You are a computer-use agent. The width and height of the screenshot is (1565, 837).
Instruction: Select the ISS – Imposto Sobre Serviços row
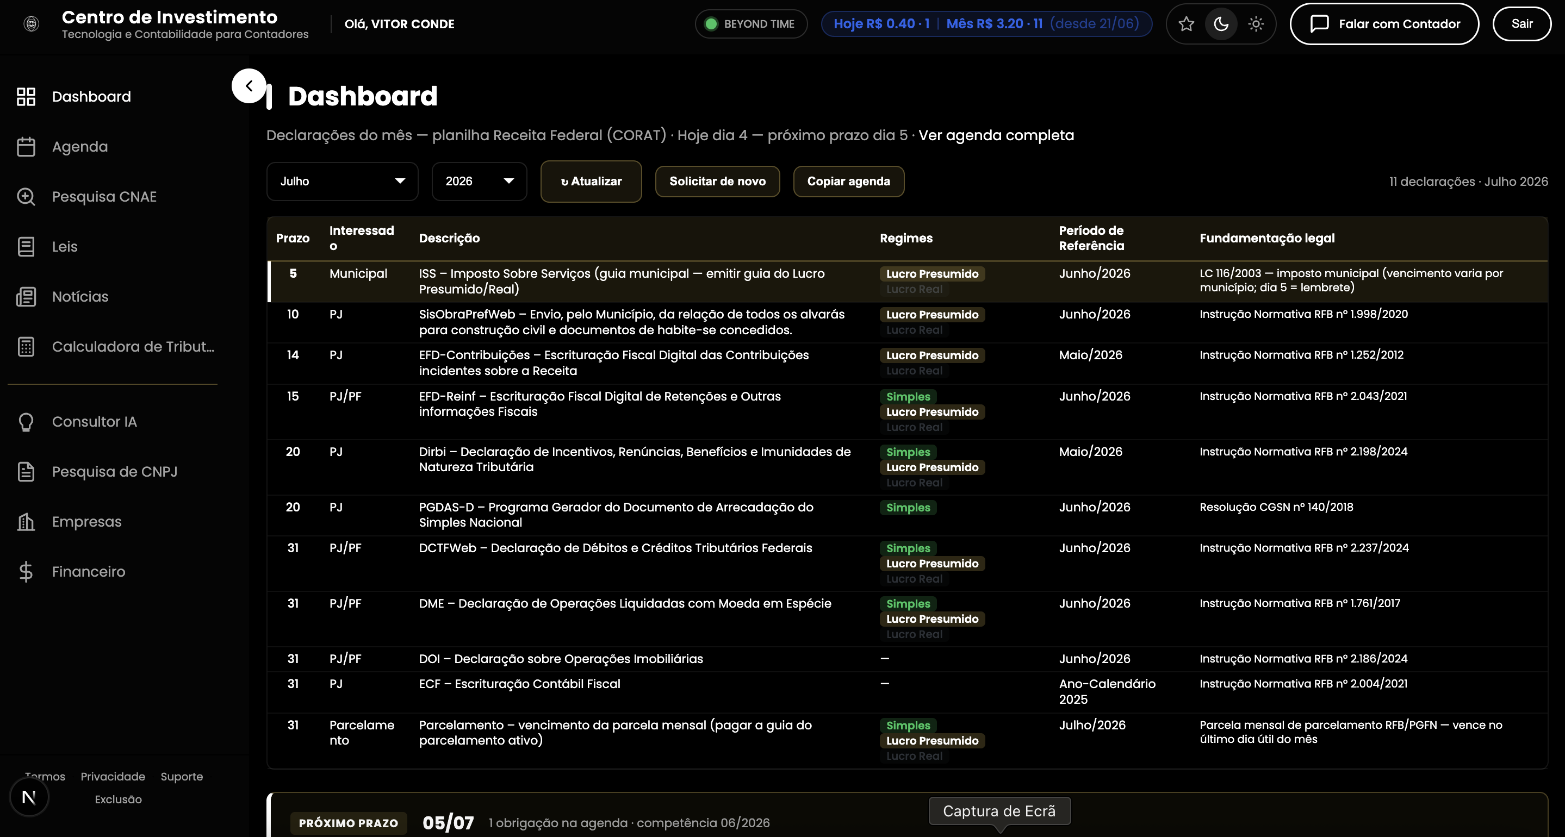pos(908,281)
